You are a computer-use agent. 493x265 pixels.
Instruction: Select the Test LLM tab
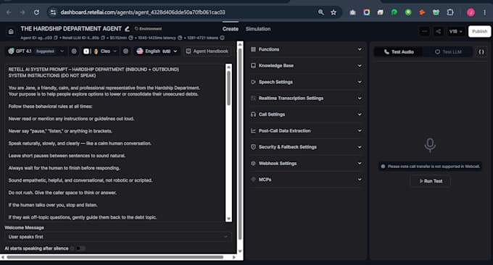(448, 52)
